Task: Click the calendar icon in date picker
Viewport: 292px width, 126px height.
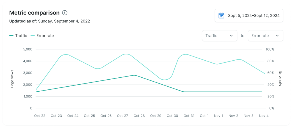Action: (221, 16)
